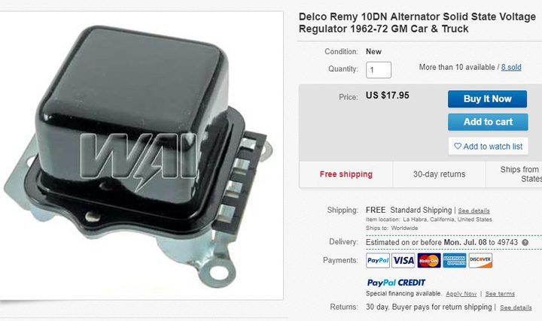
Task: Open returns See details link
Action: (x=516, y=307)
